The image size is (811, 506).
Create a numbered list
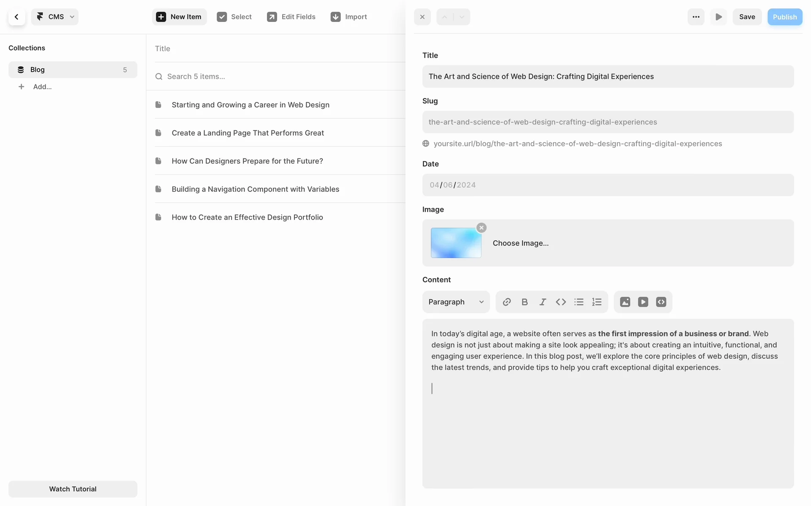click(x=596, y=302)
